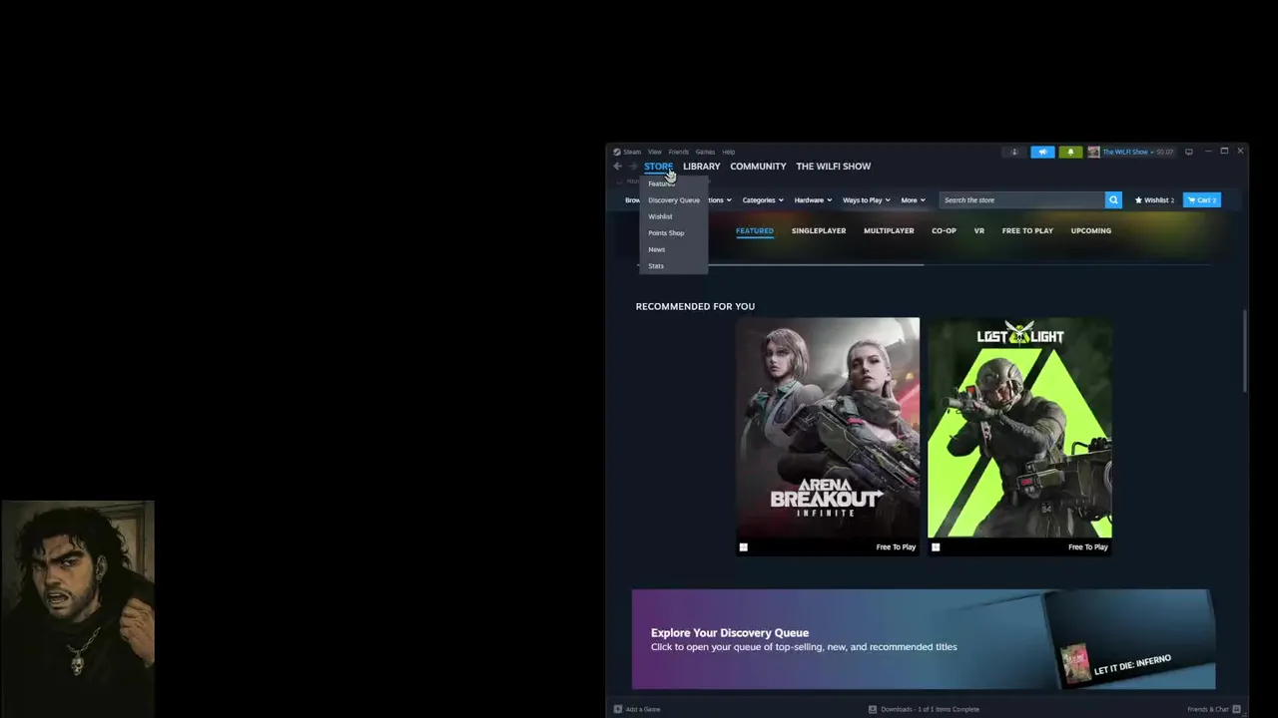Image resolution: width=1278 pixels, height=718 pixels.
Task: Click the Search the store field
Action: coord(1021,199)
